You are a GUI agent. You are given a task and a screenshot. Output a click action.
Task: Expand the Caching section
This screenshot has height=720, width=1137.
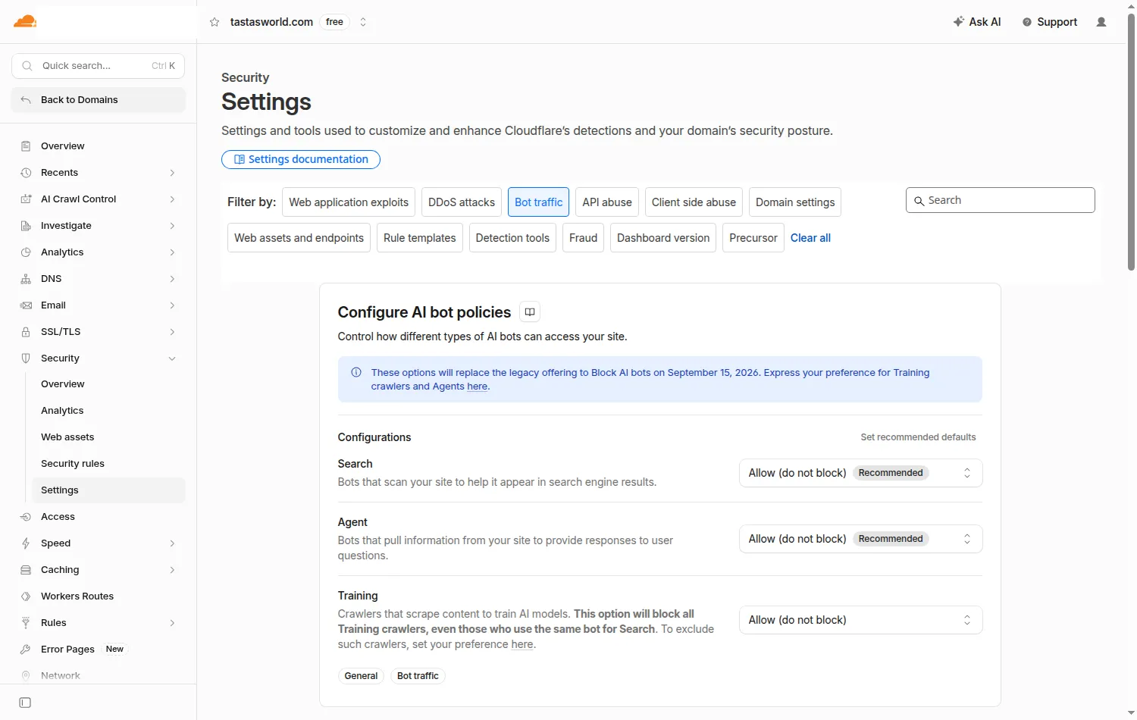(172, 570)
